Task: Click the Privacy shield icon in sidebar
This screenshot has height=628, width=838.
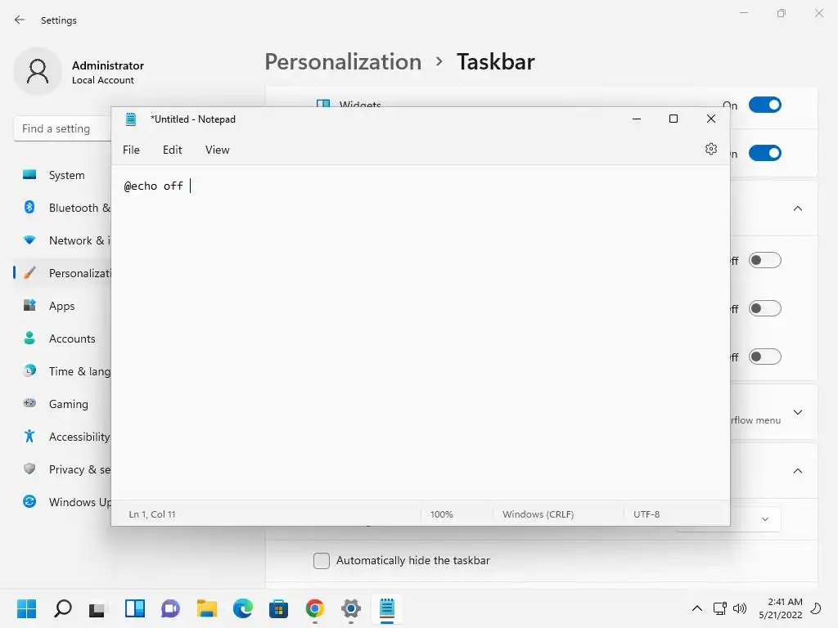Action: (29, 469)
